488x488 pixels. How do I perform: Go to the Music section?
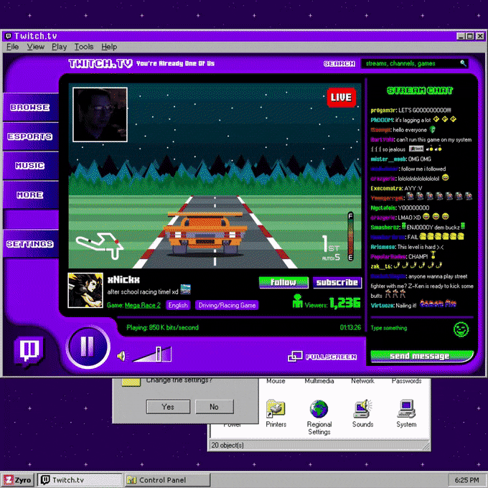click(30, 166)
